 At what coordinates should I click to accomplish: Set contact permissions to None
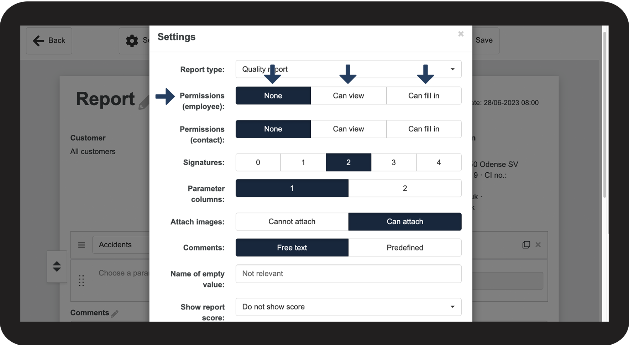(x=273, y=129)
